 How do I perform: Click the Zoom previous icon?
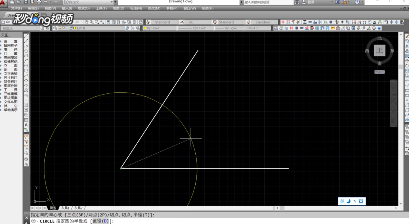[x=102, y=22]
